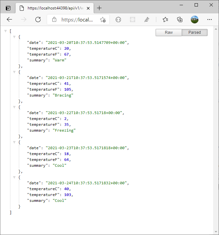The height and width of the screenshot is (235, 219).
Task: Switch to Parsed JSON view
Action: coord(195,33)
